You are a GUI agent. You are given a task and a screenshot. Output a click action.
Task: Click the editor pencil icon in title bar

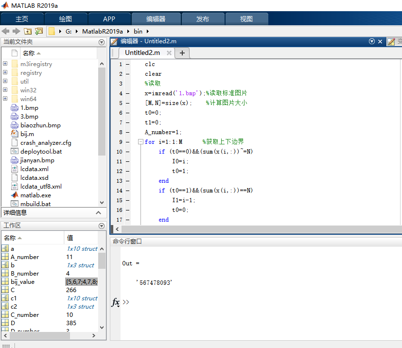114,41
